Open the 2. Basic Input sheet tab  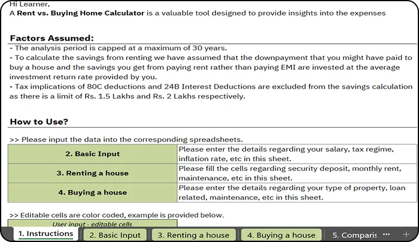114,235
